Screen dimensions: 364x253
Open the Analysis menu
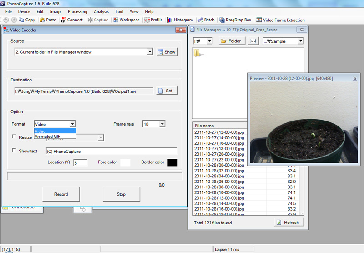click(101, 11)
